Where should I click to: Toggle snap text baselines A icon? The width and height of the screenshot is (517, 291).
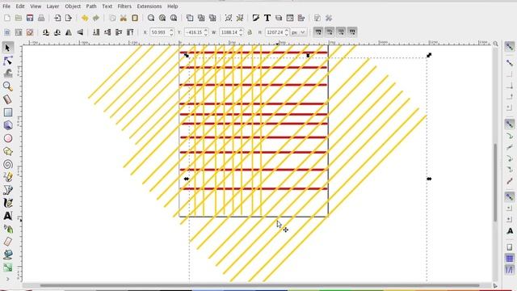coord(510,231)
